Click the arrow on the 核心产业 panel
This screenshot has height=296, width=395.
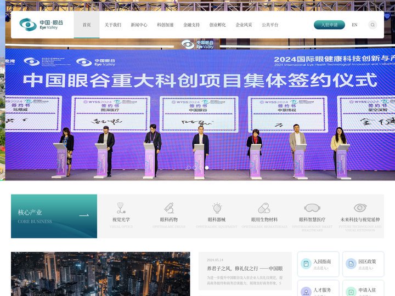tap(84, 215)
